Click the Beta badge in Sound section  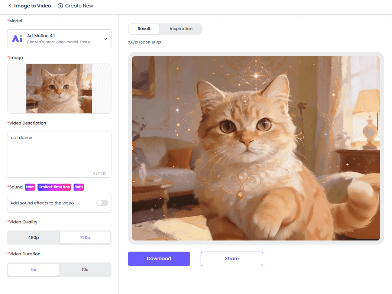click(x=78, y=187)
